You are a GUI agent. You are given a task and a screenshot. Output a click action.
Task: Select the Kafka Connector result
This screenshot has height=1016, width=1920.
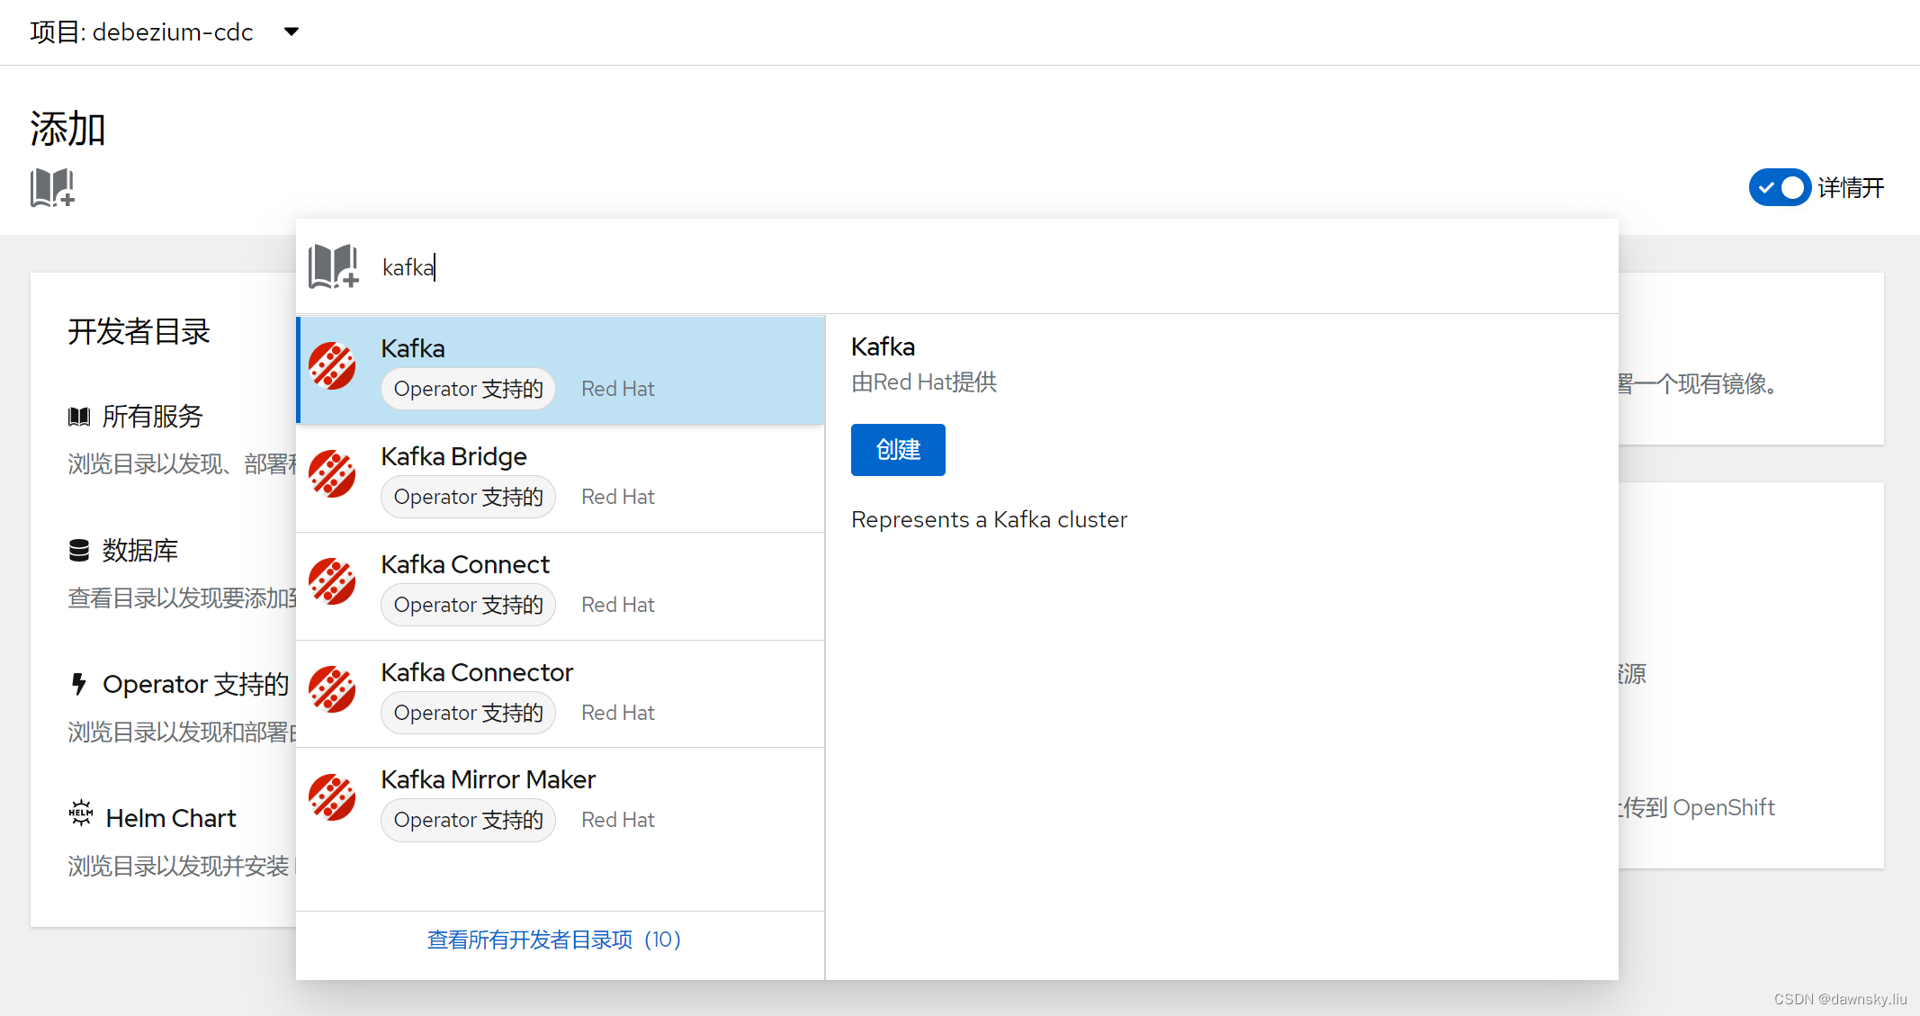(x=561, y=694)
